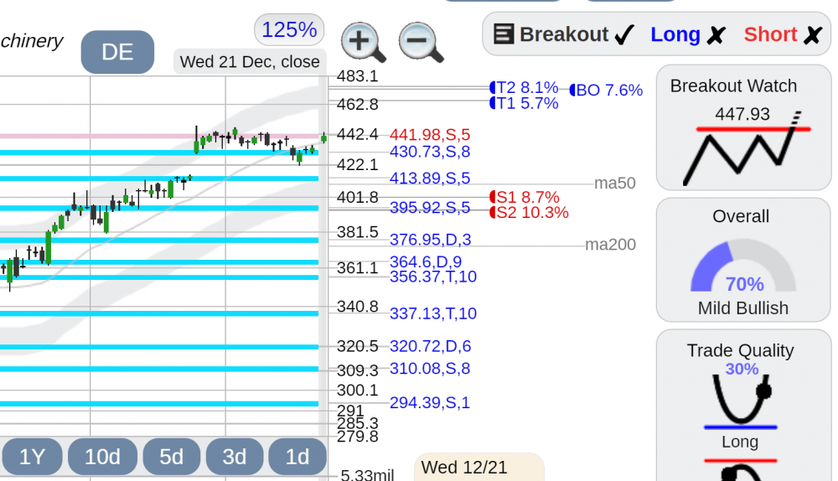Click the 441.98,S,5 resistance level label

pyautogui.click(x=430, y=135)
